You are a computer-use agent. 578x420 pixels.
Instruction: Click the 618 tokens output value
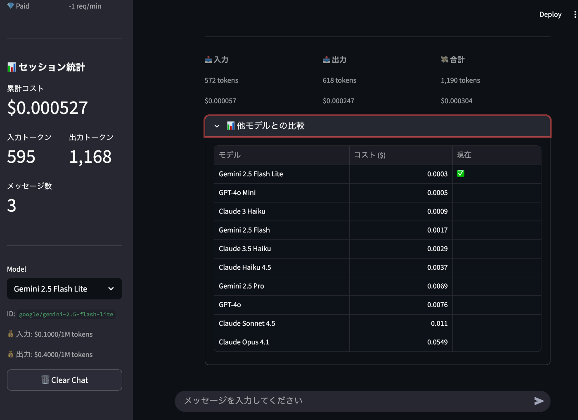(x=339, y=81)
